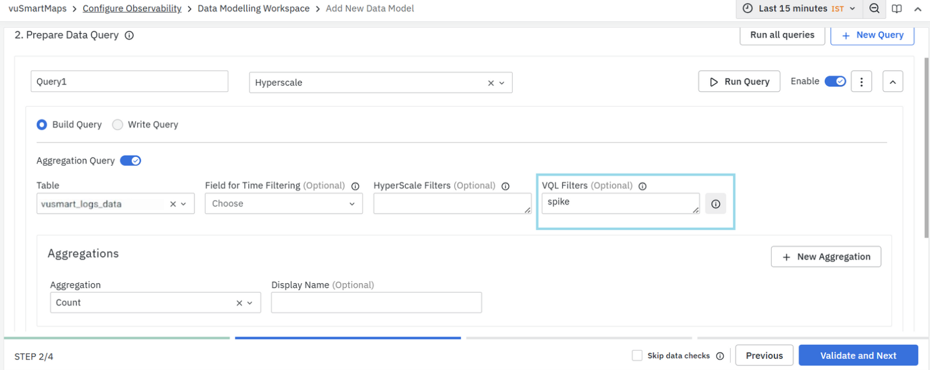Check the Skip data checks box
The width and height of the screenshot is (930, 370).
(637, 356)
